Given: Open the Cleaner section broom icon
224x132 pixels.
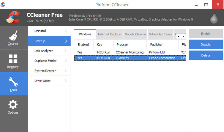Looking at the screenshot, I should (13, 35).
